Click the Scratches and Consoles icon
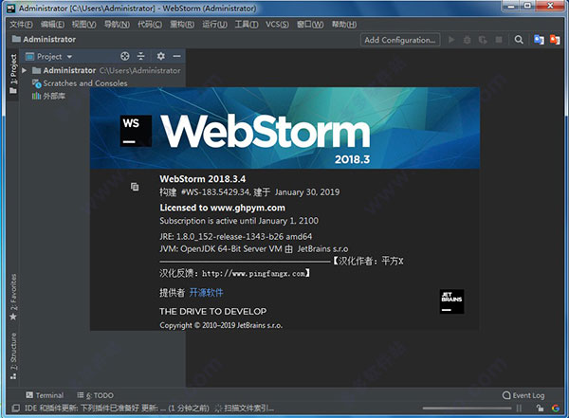Viewport: 569px width, 418px height. pos(37,83)
